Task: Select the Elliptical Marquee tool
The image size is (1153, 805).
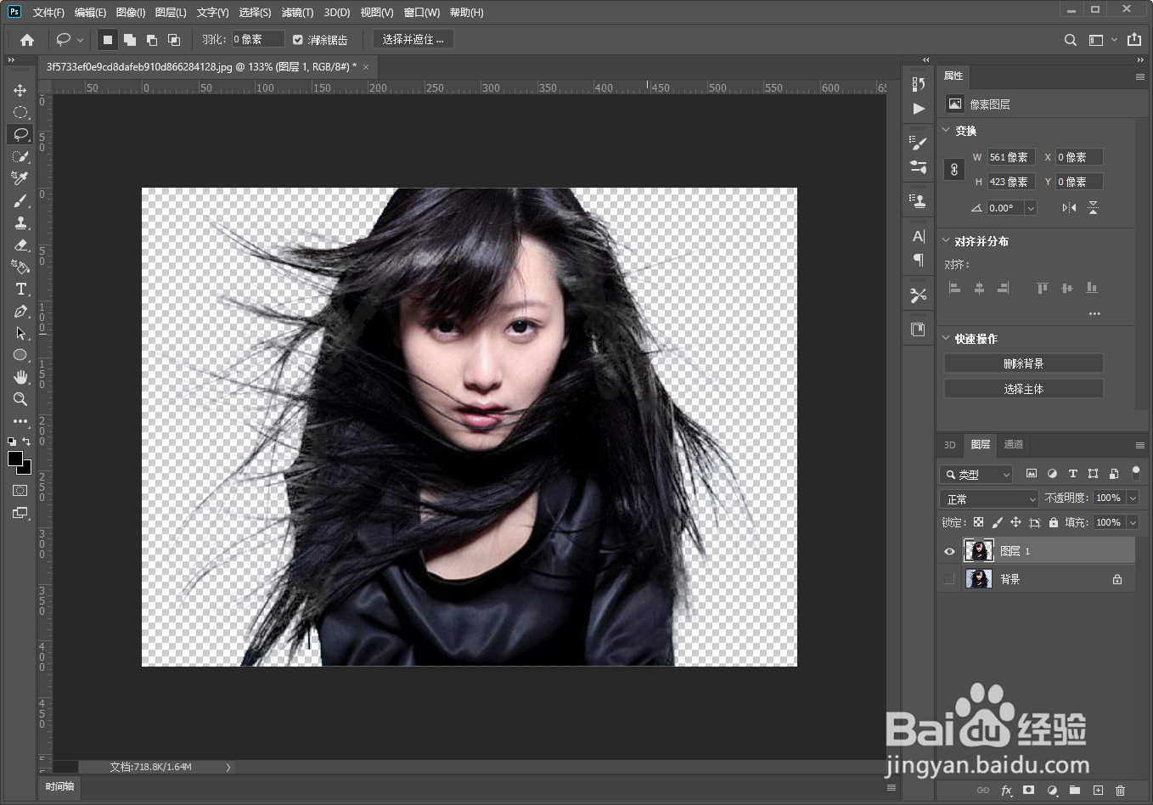Action: coord(20,112)
